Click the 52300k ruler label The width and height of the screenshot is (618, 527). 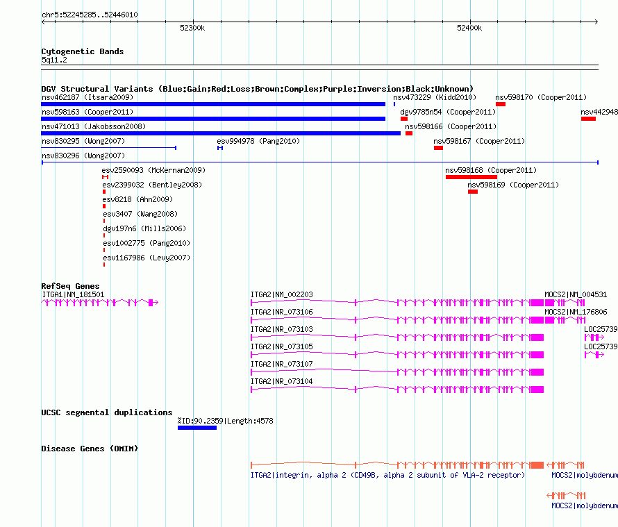[192, 28]
